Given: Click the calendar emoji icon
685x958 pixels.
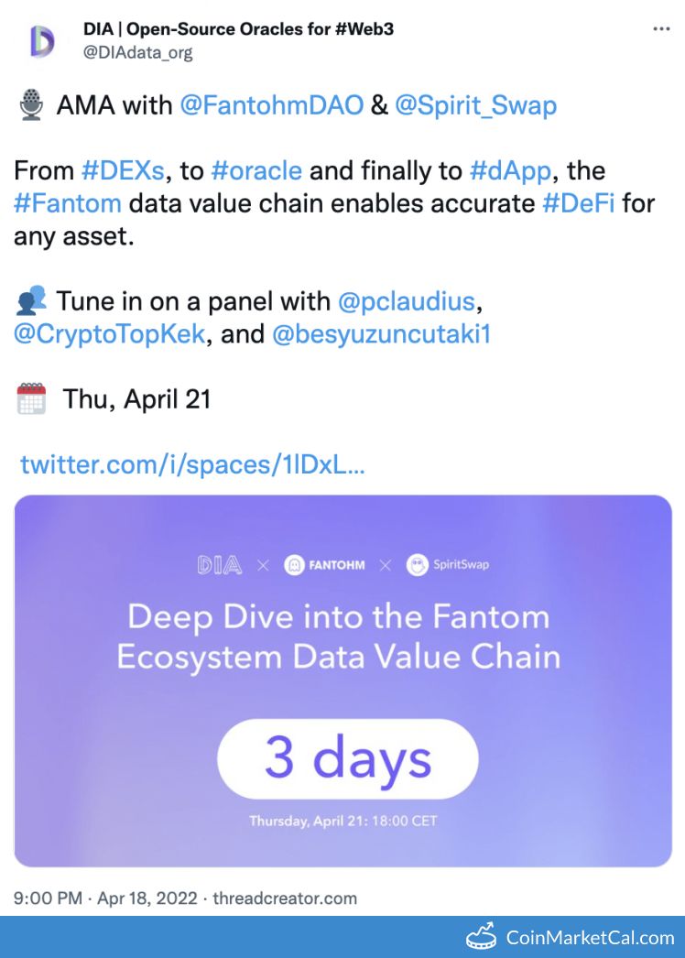Looking at the screenshot, I should (31, 398).
